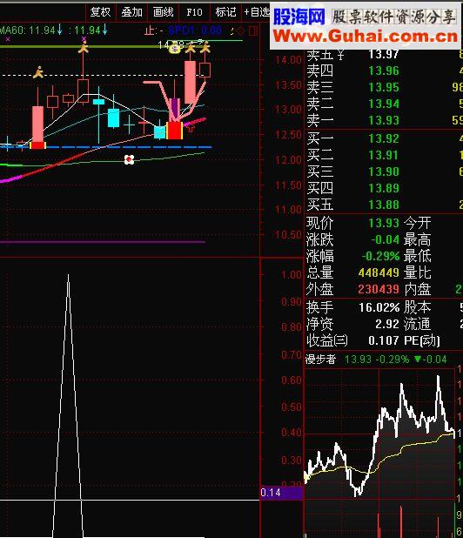Click the 最高 label

[418, 239]
